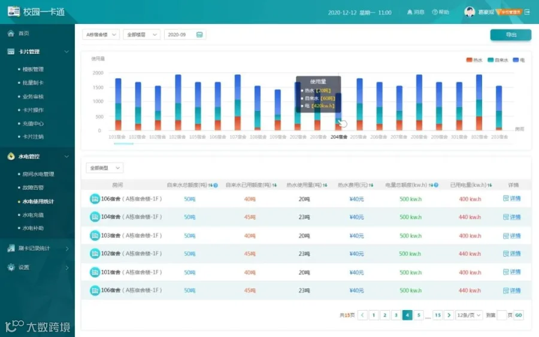Viewport: 539px width, 337px height.
Task: Click the 设置 gear icon in sidebar
Action: [x=11, y=267]
